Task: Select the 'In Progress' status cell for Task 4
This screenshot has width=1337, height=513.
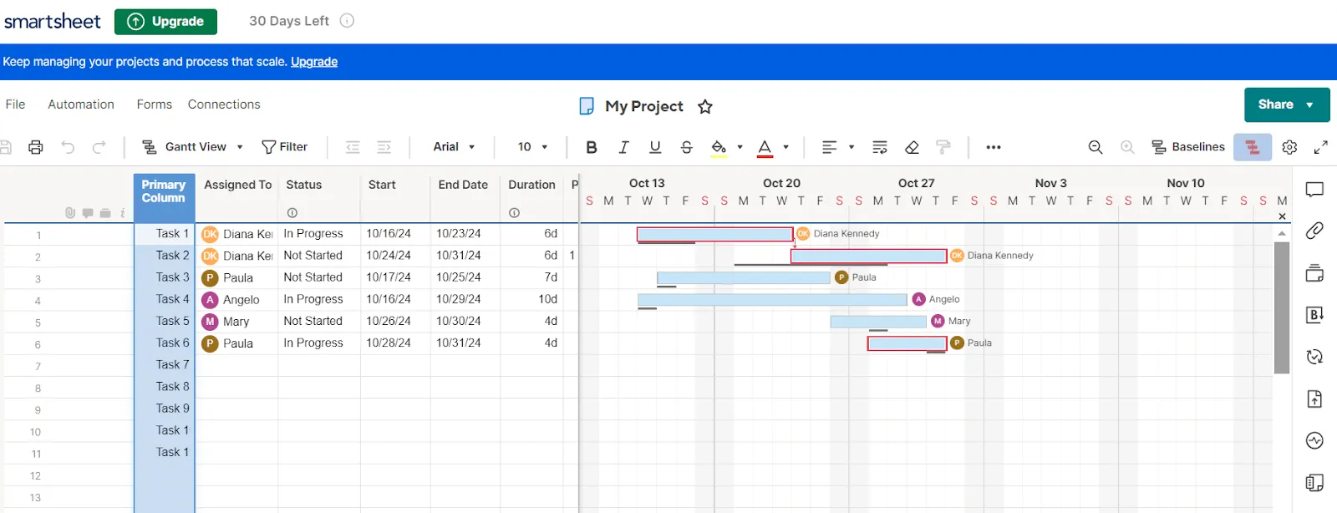Action: (x=319, y=299)
